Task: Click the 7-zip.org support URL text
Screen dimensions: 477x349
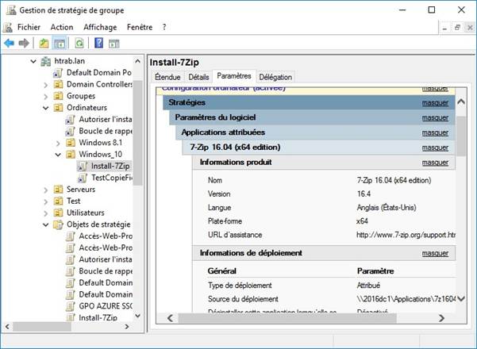Action: pos(406,235)
